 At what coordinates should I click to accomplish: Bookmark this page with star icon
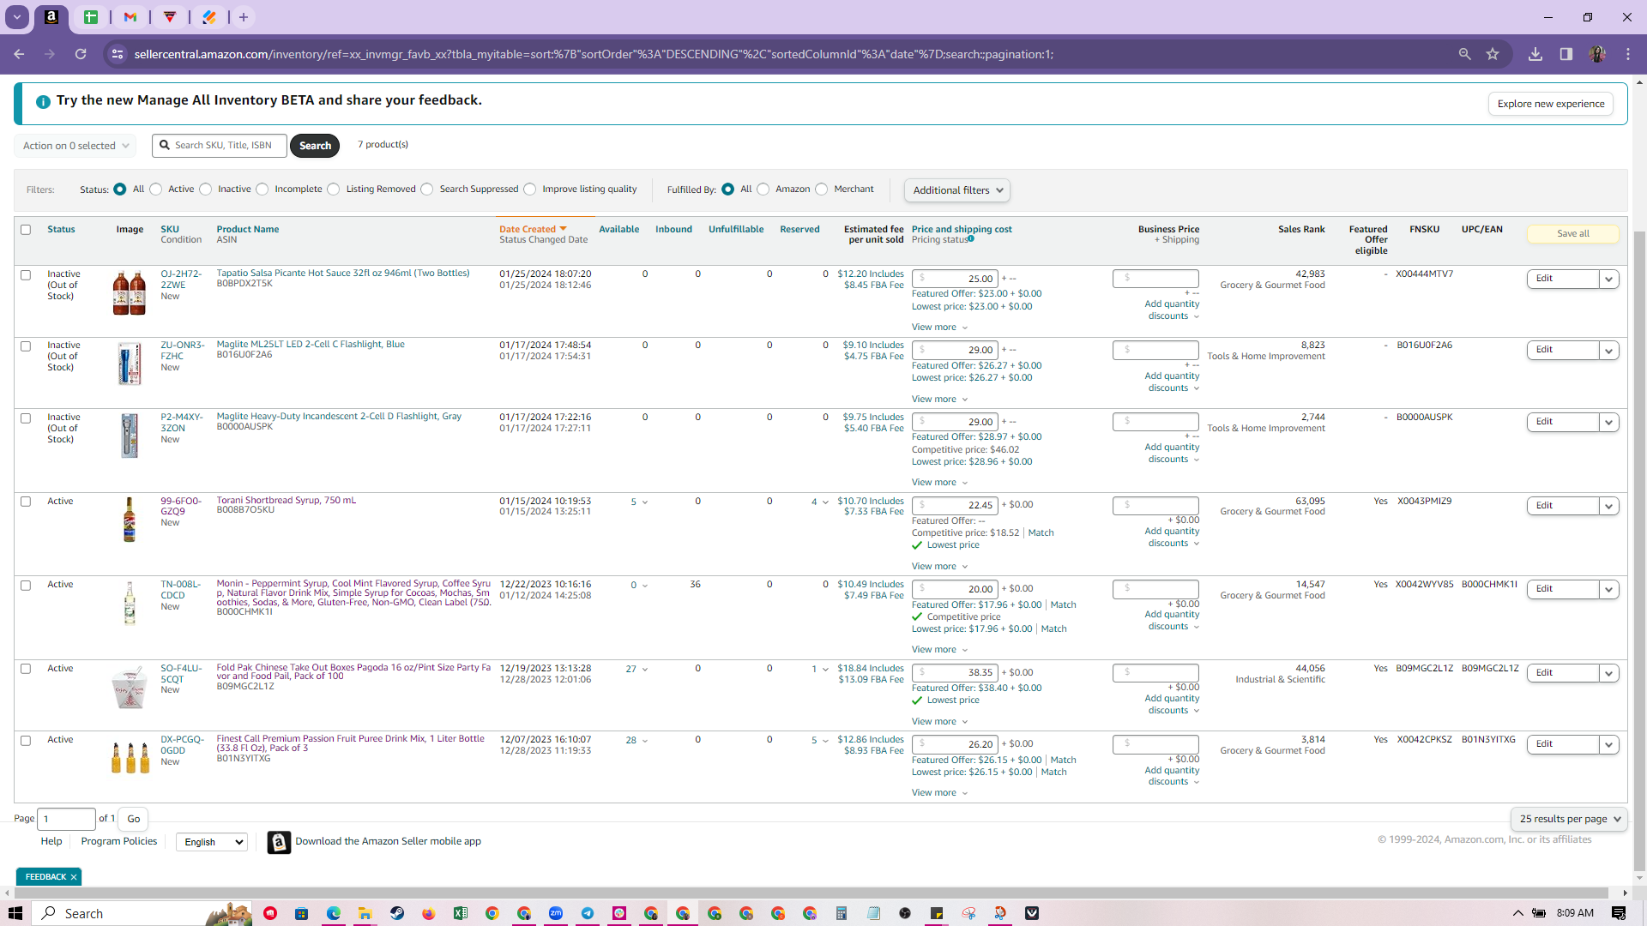(1493, 54)
